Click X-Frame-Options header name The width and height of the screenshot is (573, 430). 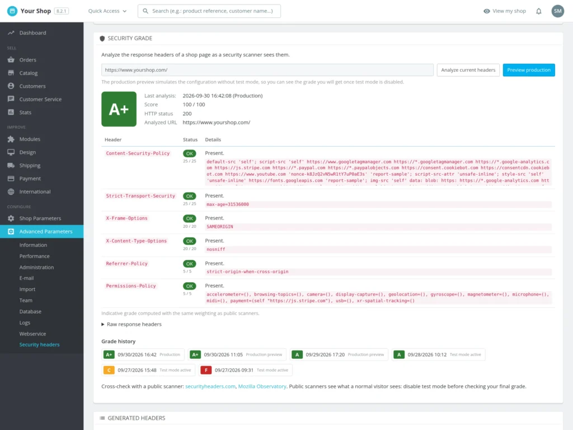[126, 218]
